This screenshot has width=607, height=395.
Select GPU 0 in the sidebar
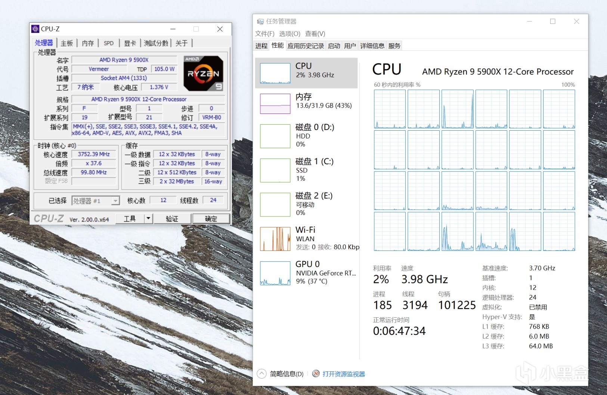[306, 273]
